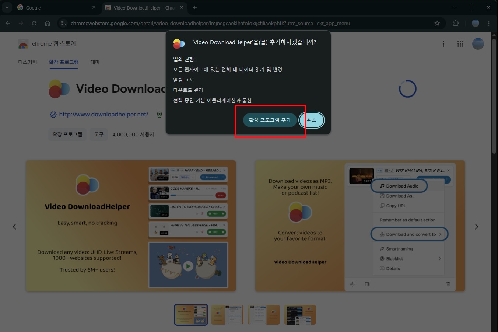
Task: Switch to the Video DownloadHelper tab
Action: (144, 7)
